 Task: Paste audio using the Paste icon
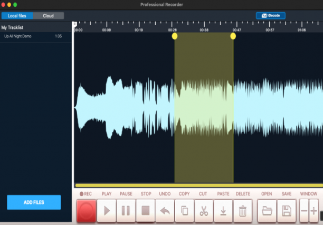[223, 211]
